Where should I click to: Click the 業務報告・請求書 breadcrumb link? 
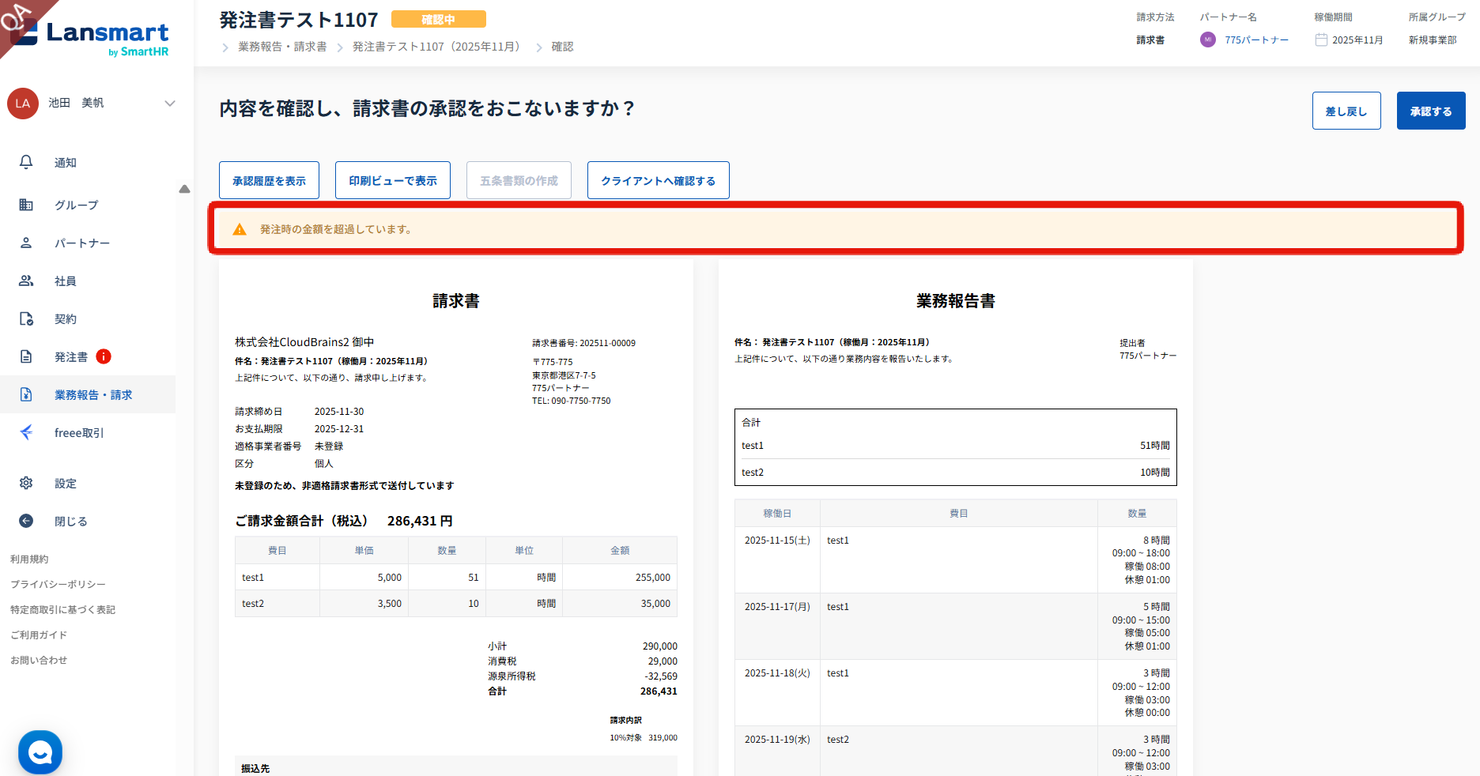click(x=282, y=47)
